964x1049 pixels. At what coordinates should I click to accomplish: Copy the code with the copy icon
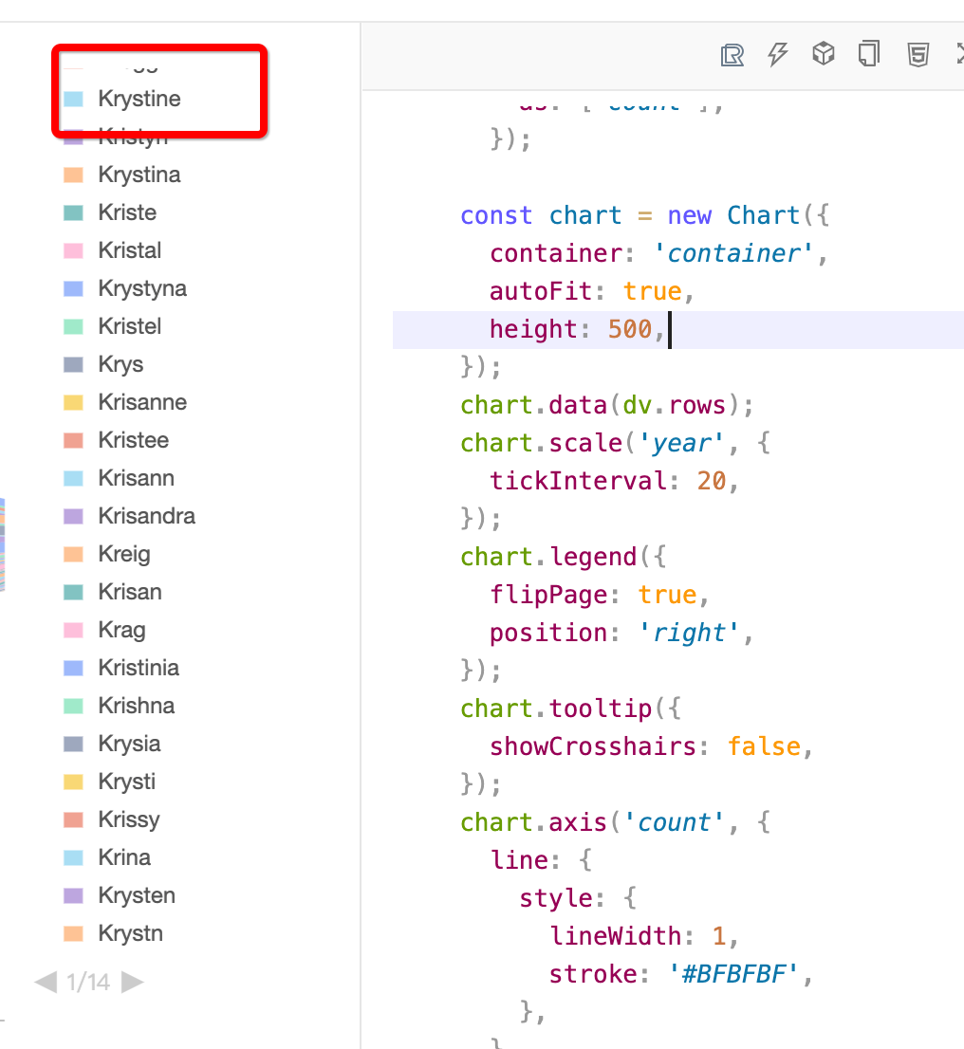tap(869, 53)
